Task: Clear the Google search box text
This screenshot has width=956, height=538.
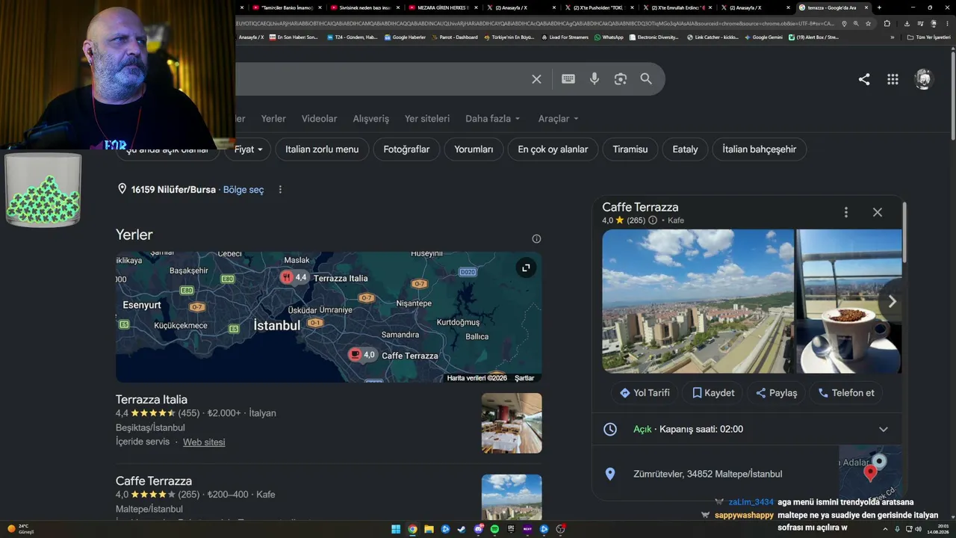Action: 536,79
